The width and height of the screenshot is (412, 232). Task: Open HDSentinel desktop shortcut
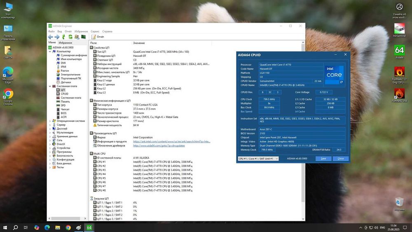click(399, 30)
